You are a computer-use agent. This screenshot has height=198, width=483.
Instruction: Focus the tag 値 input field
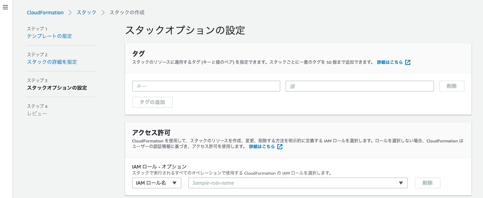pos(360,86)
